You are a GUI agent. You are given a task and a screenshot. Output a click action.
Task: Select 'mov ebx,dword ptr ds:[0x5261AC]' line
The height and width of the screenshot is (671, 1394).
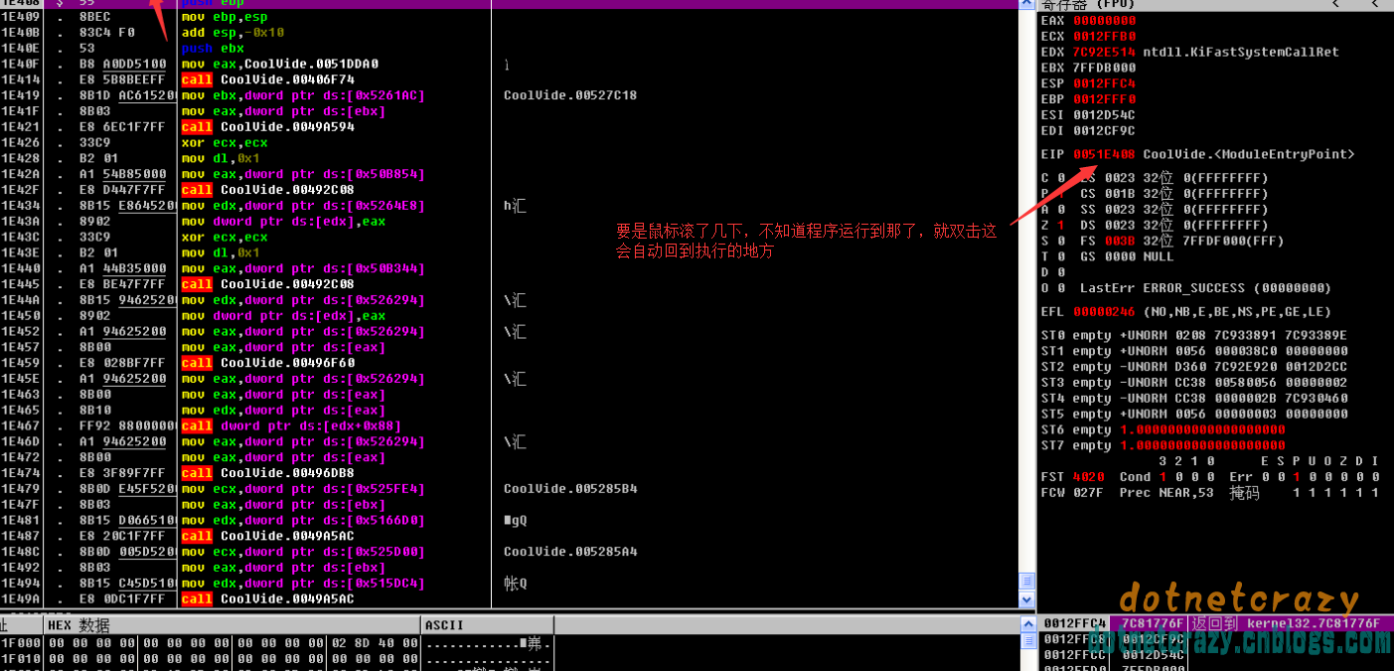click(303, 95)
